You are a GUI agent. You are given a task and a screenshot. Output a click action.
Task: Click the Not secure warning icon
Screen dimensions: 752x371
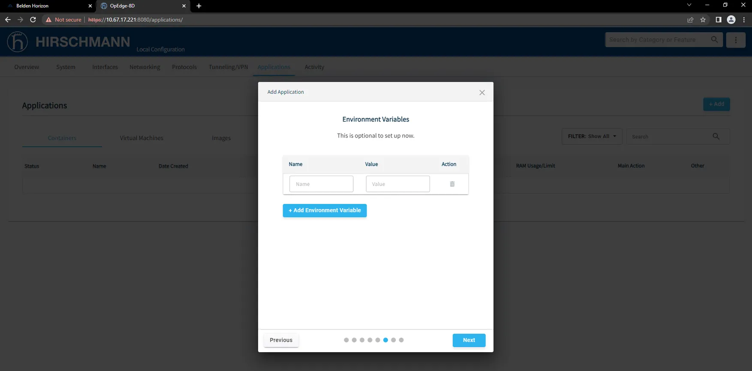click(48, 20)
